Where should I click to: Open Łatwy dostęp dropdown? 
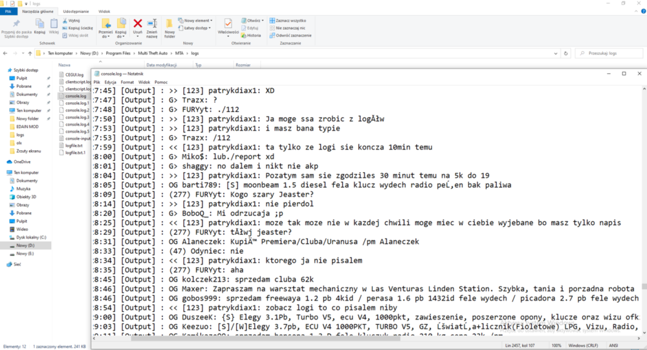pos(194,28)
